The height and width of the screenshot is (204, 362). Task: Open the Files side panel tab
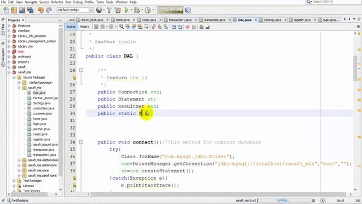(x=3, y=29)
